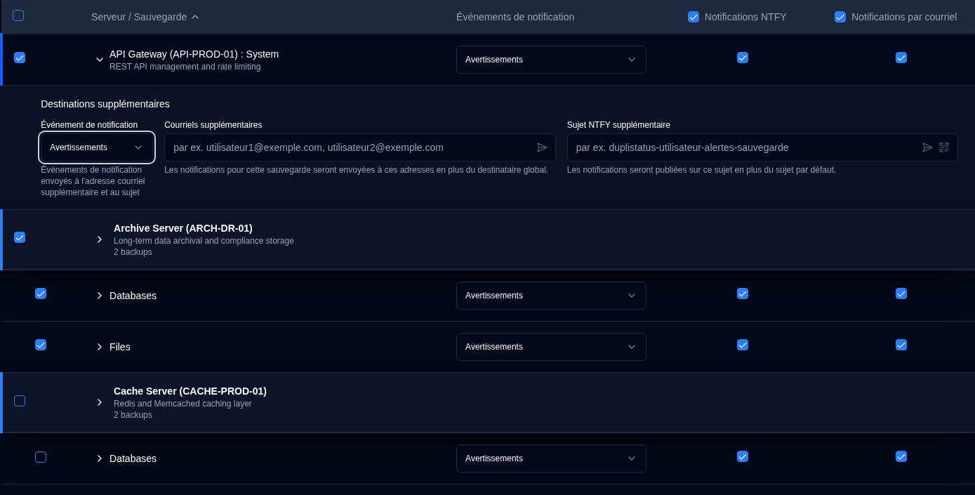The height and width of the screenshot is (495, 975).
Task: Click 'Long-term data archival and compliance storage' text
Action: click(204, 241)
